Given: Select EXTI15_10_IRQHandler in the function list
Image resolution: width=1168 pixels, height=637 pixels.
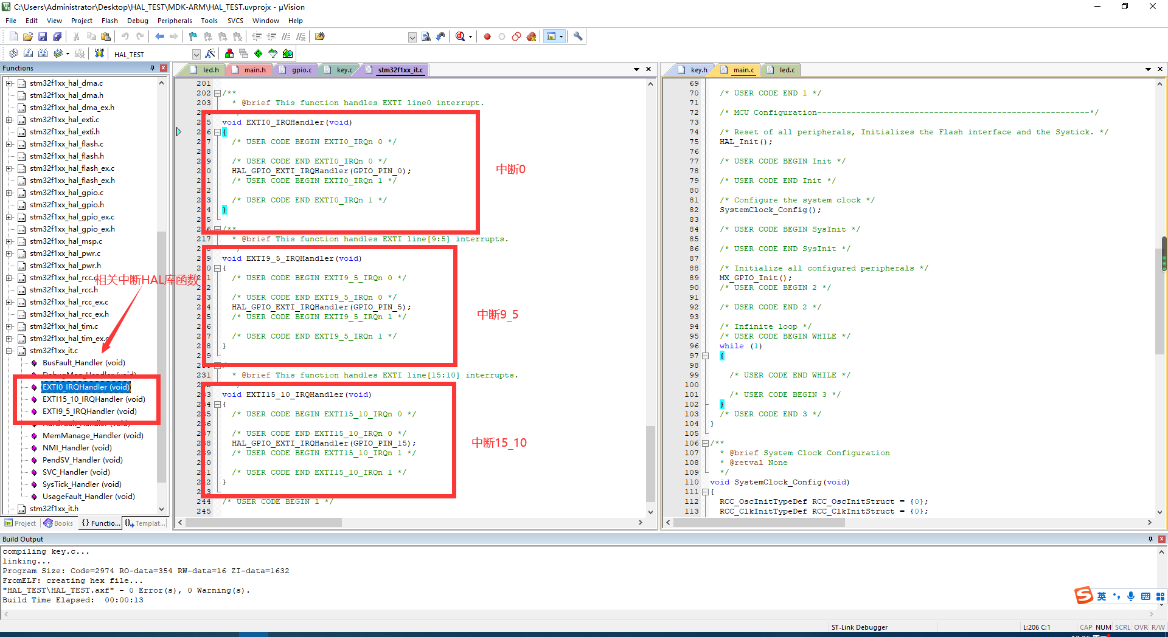Looking at the screenshot, I should [x=94, y=399].
